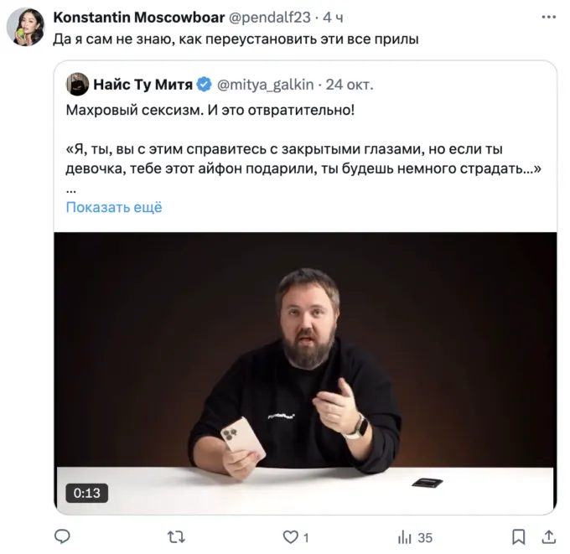
Task: Open the view analytics bar chart icon
Action: point(405,537)
